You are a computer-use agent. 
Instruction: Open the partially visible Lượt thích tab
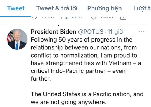[142, 8]
